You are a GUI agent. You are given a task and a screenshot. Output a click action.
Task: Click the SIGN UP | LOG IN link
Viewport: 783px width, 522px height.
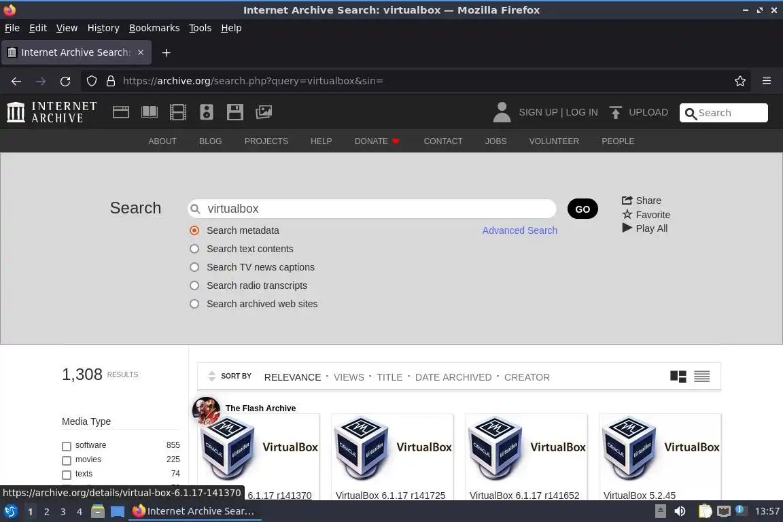click(558, 112)
